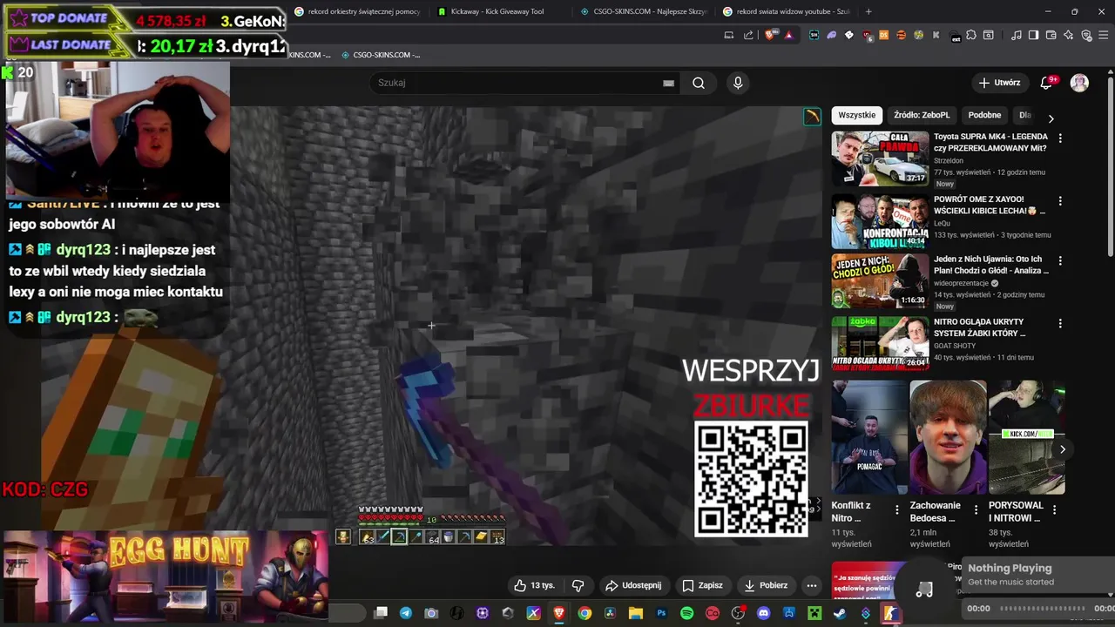
Task: Open more options for Jeden z Nich Ujawnia video
Action: point(1060,261)
